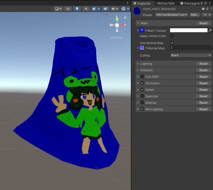Switch to the Package Manager tab
Screen dimensions: 213x190
click(190, 3)
